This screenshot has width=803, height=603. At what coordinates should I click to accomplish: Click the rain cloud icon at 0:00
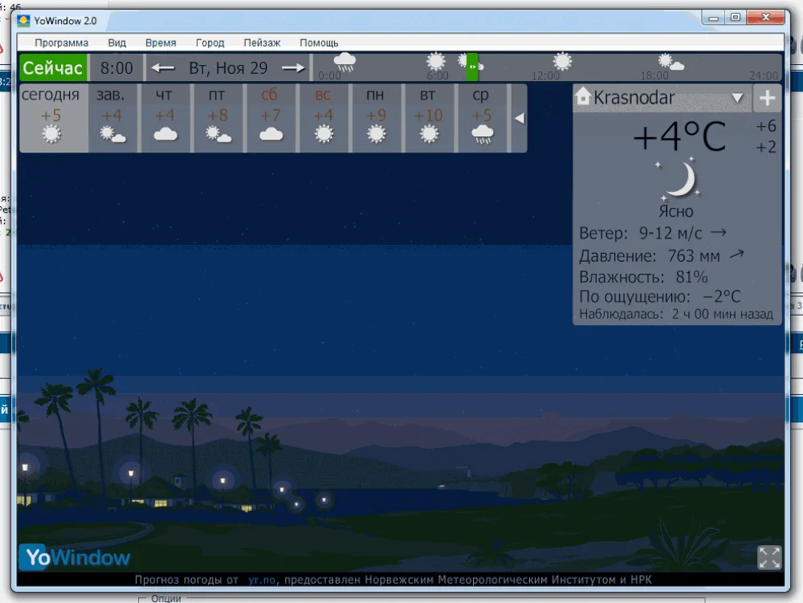pos(344,62)
